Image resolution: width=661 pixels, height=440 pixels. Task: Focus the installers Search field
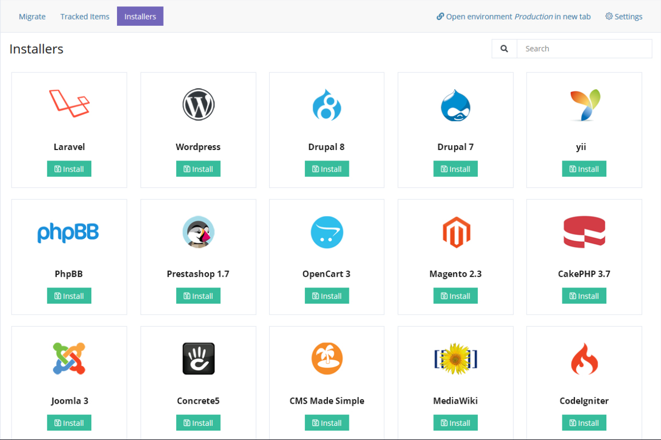(x=584, y=49)
